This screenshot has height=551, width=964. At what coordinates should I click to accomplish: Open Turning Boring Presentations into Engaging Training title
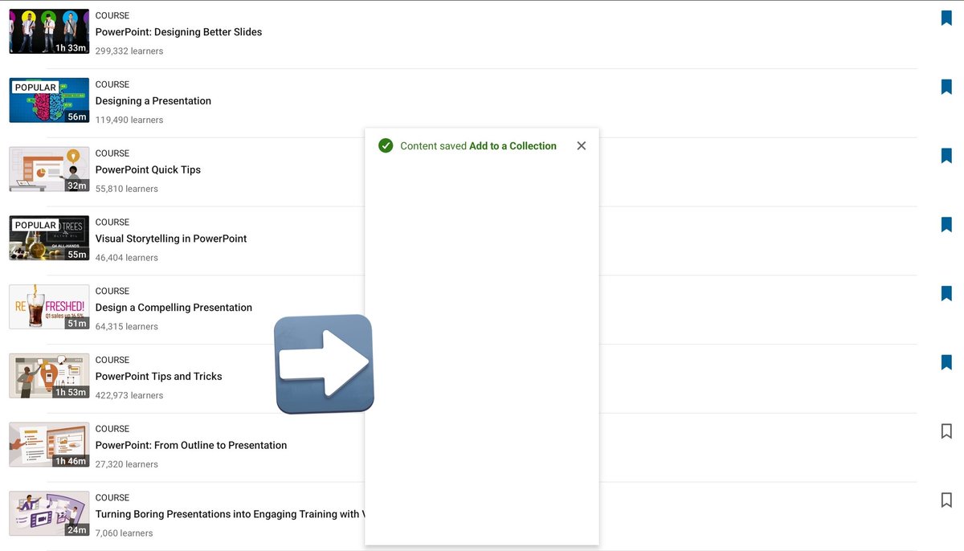tap(230, 514)
